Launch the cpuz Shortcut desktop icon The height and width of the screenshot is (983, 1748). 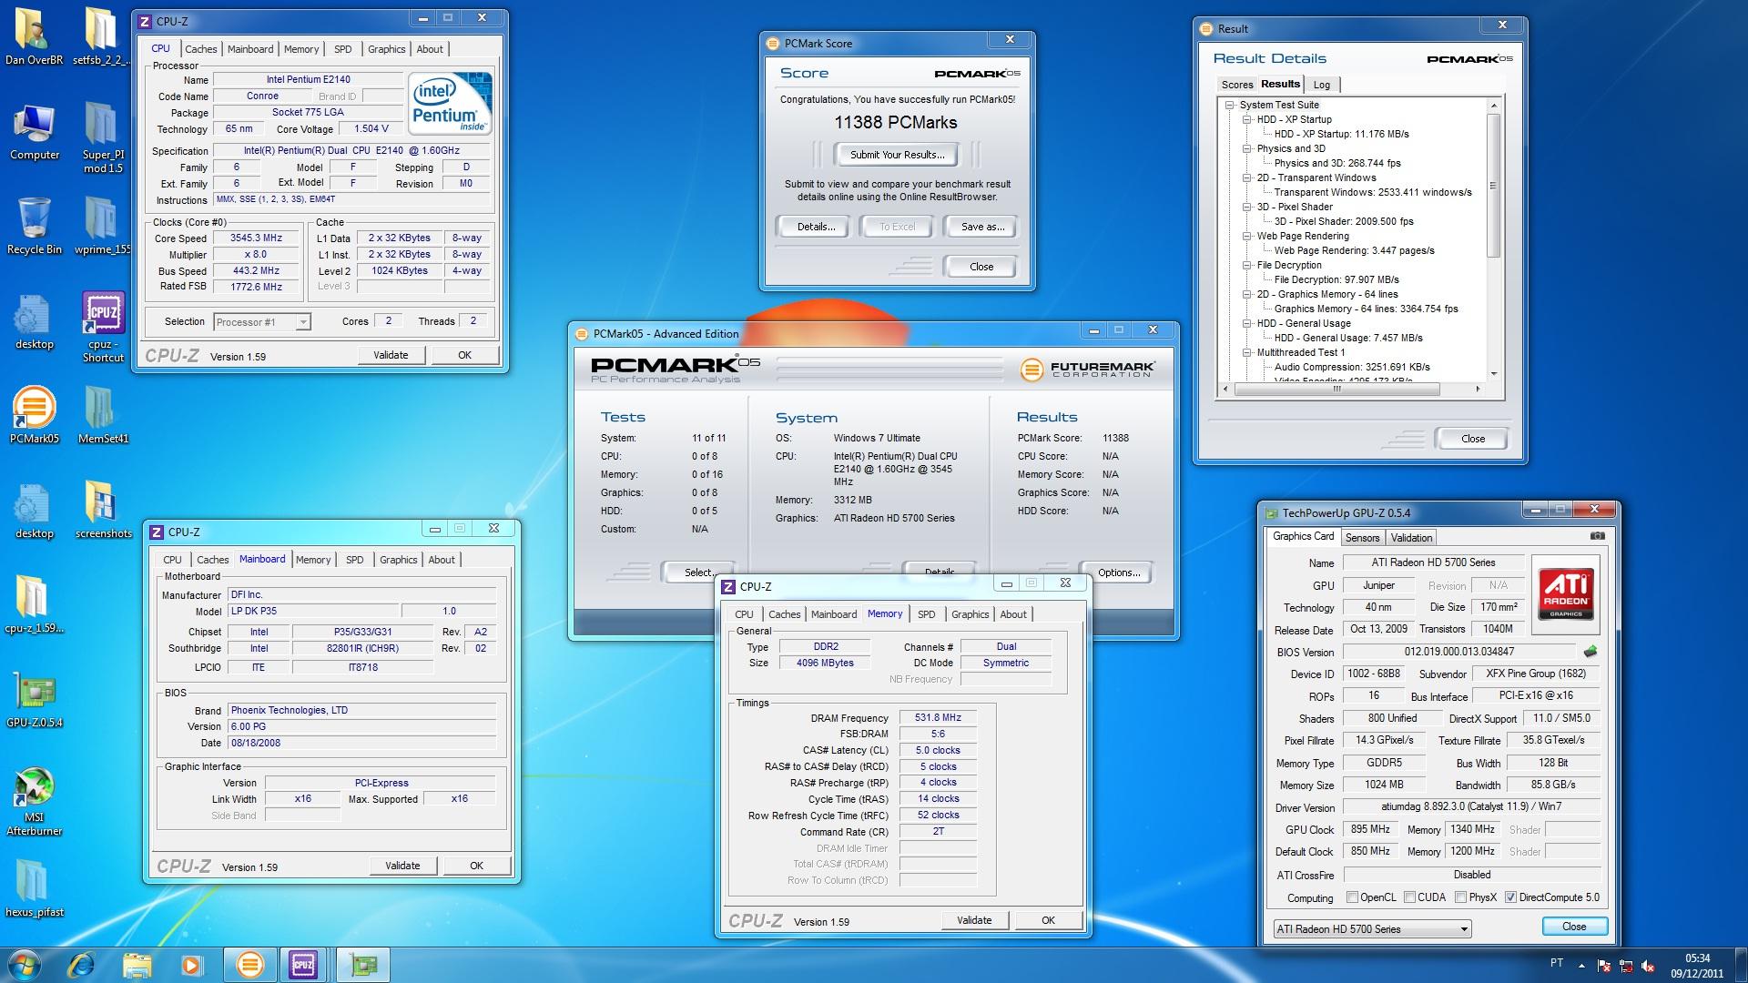pos(103,328)
